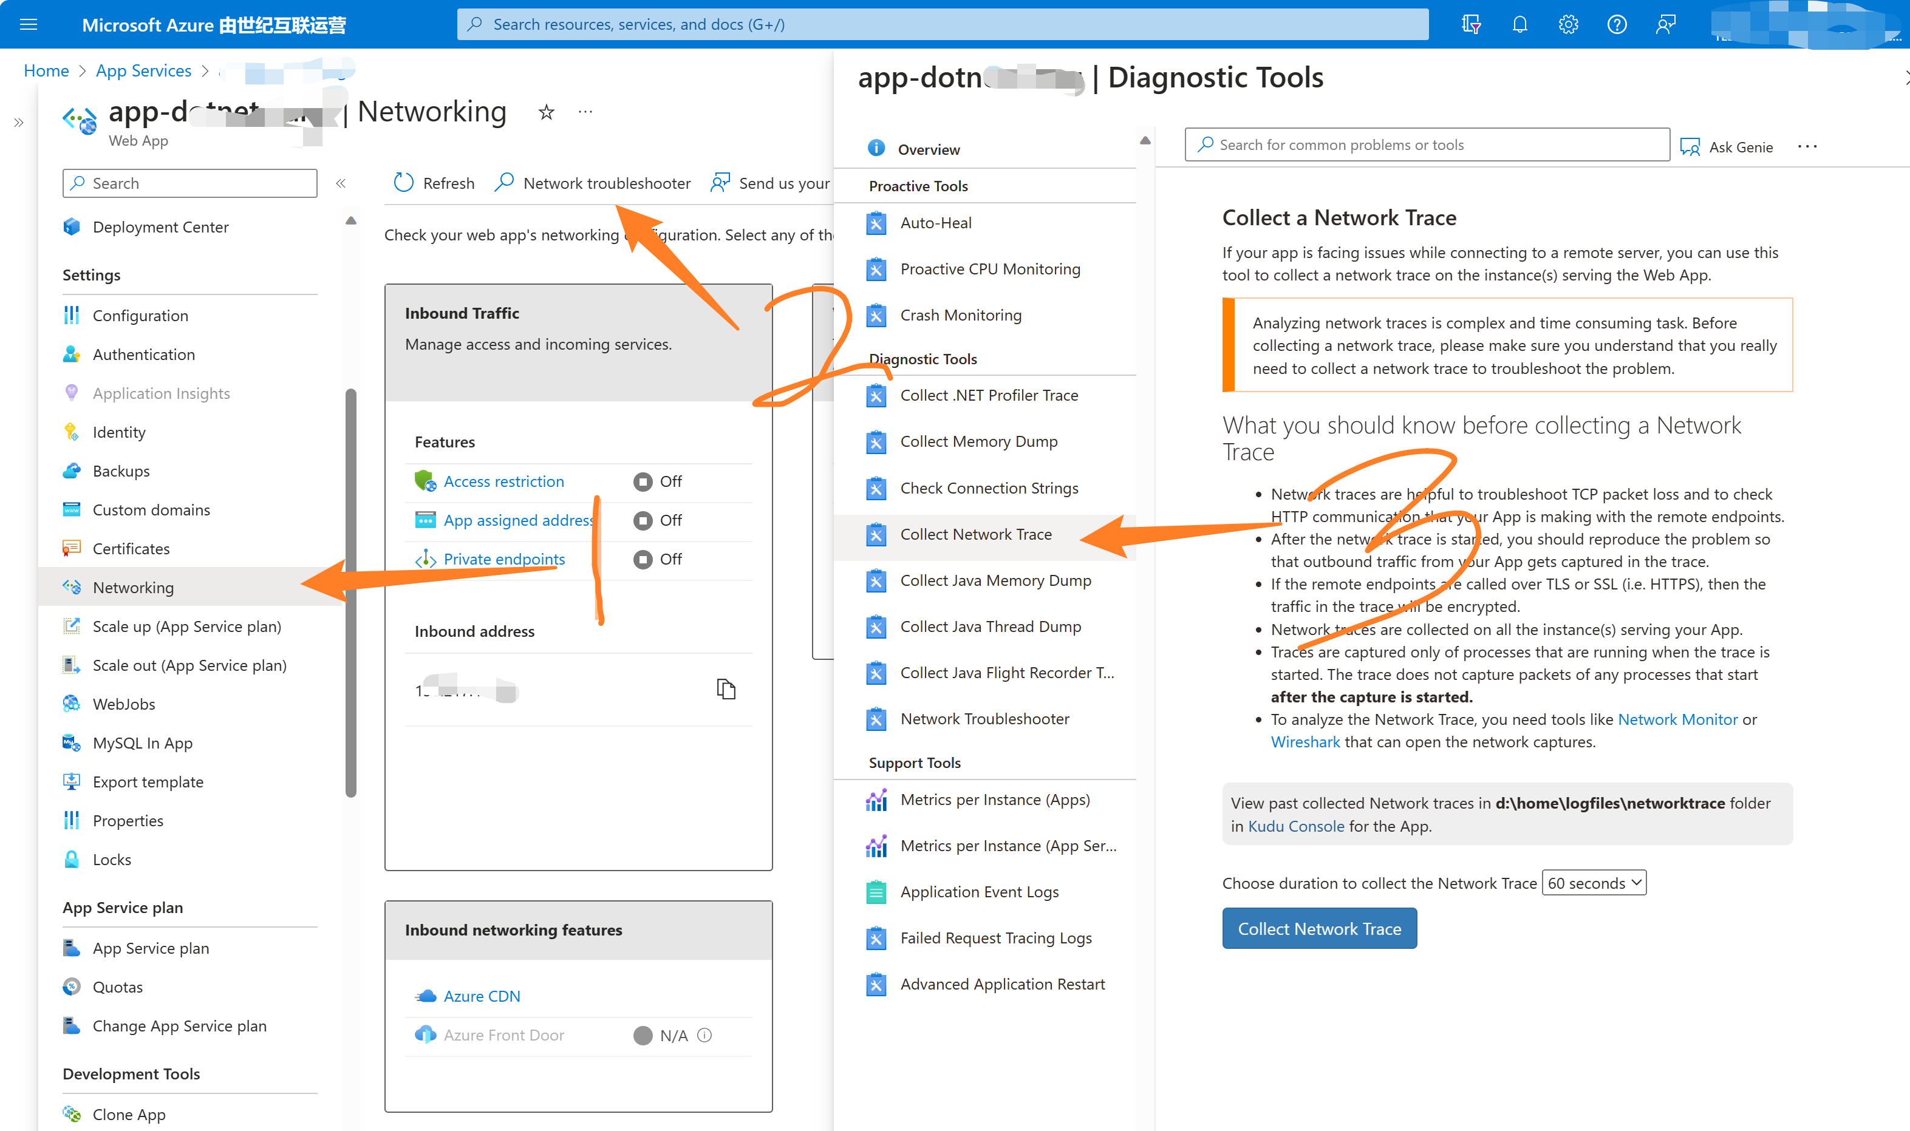1910x1131 pixels.
Task: Open the portal settings gear icon
Action: pyautogui.click(x=1568, y=24)
